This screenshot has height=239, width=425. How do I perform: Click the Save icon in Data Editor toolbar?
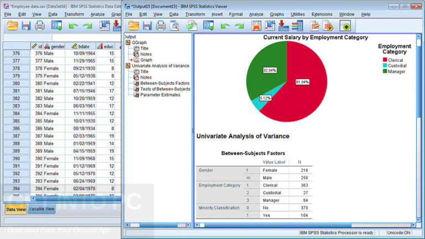coord(27,26)
